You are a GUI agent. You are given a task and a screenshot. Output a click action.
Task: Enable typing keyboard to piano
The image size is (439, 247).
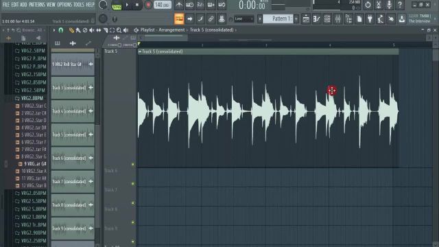coord(179,19)
